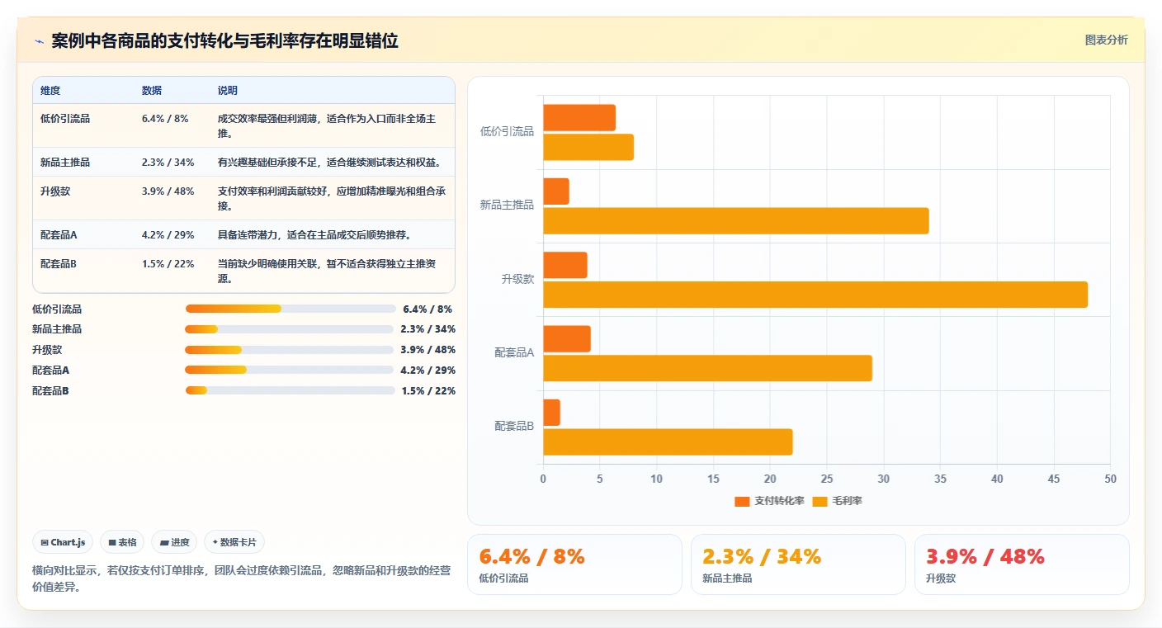This screenshot has width=1162, height=628.
Task: Open the 新品主推品 data card
Action: coord(798,564)
